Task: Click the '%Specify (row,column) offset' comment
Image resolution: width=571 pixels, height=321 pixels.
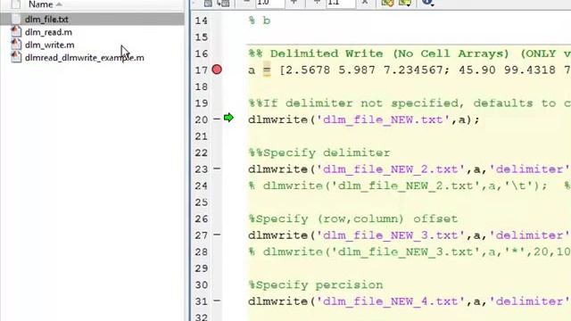Action: click(x=353, y=219)
